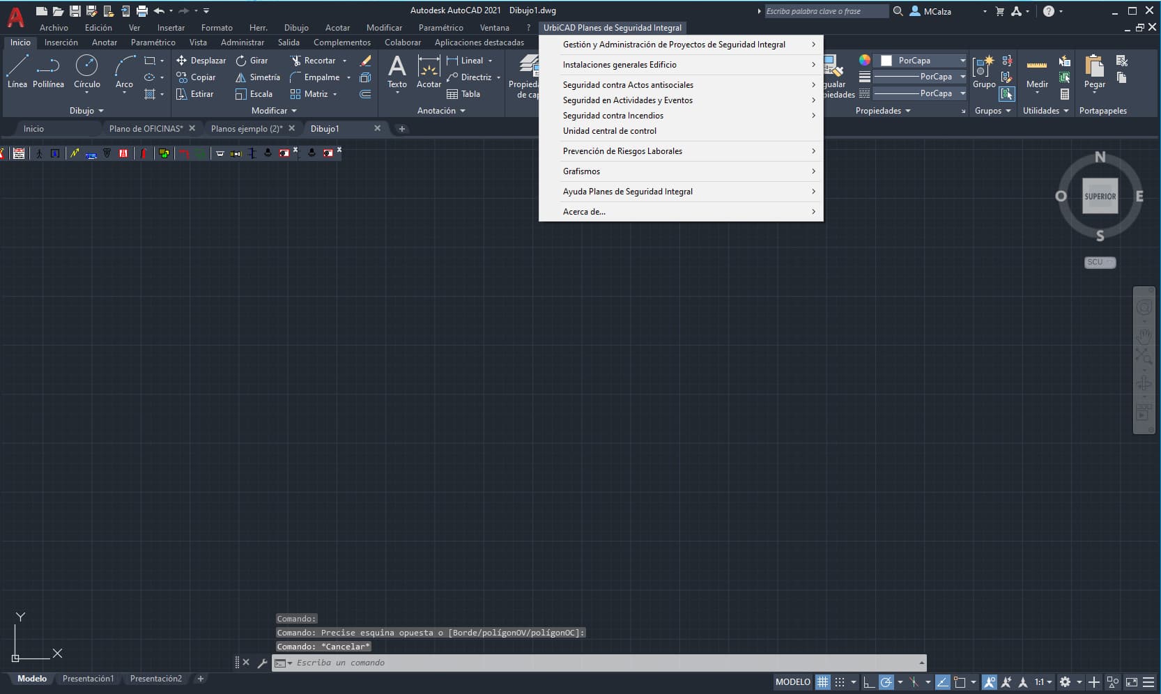Toggle 2D object snap square icon
The image size is (1161, 694).
click(x=960, y=682)
